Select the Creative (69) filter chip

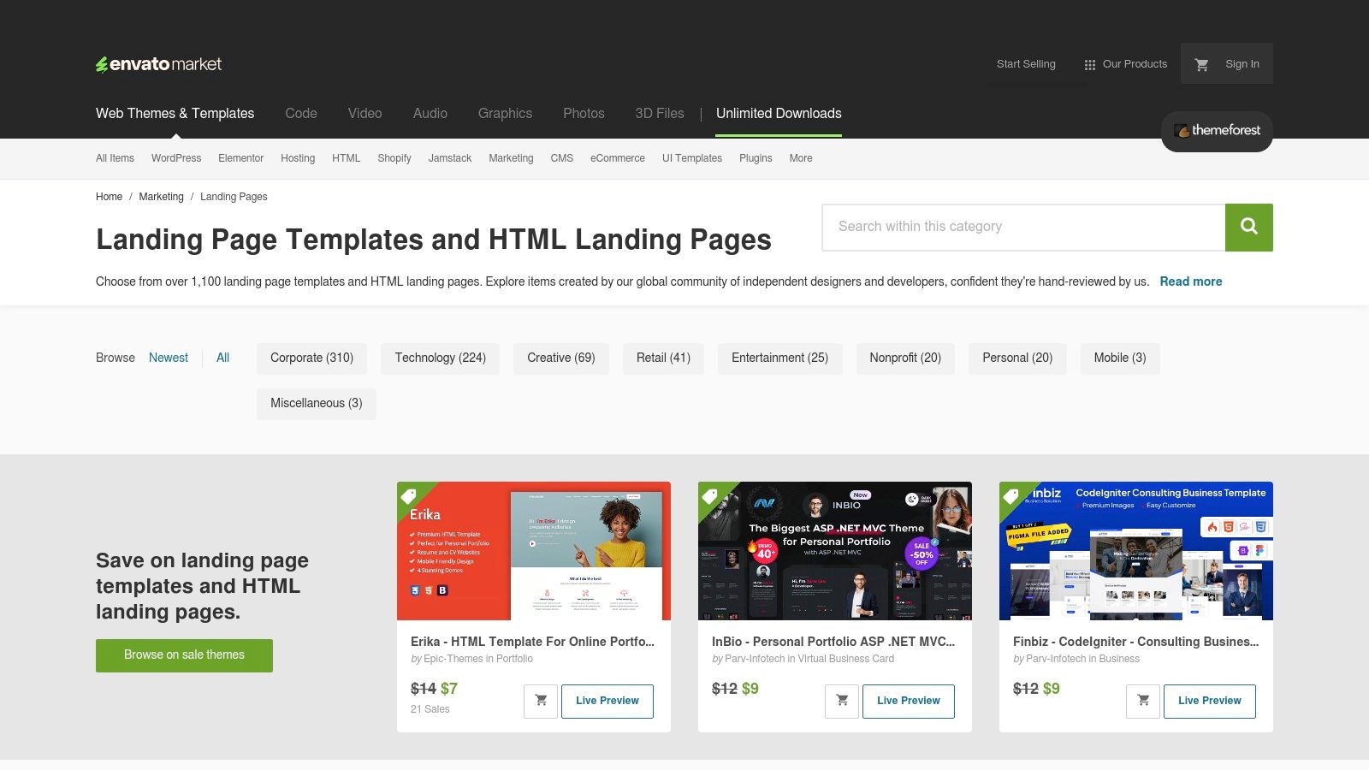560,358
